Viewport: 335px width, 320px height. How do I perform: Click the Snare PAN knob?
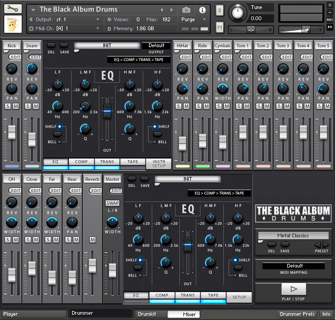[32, 89]
